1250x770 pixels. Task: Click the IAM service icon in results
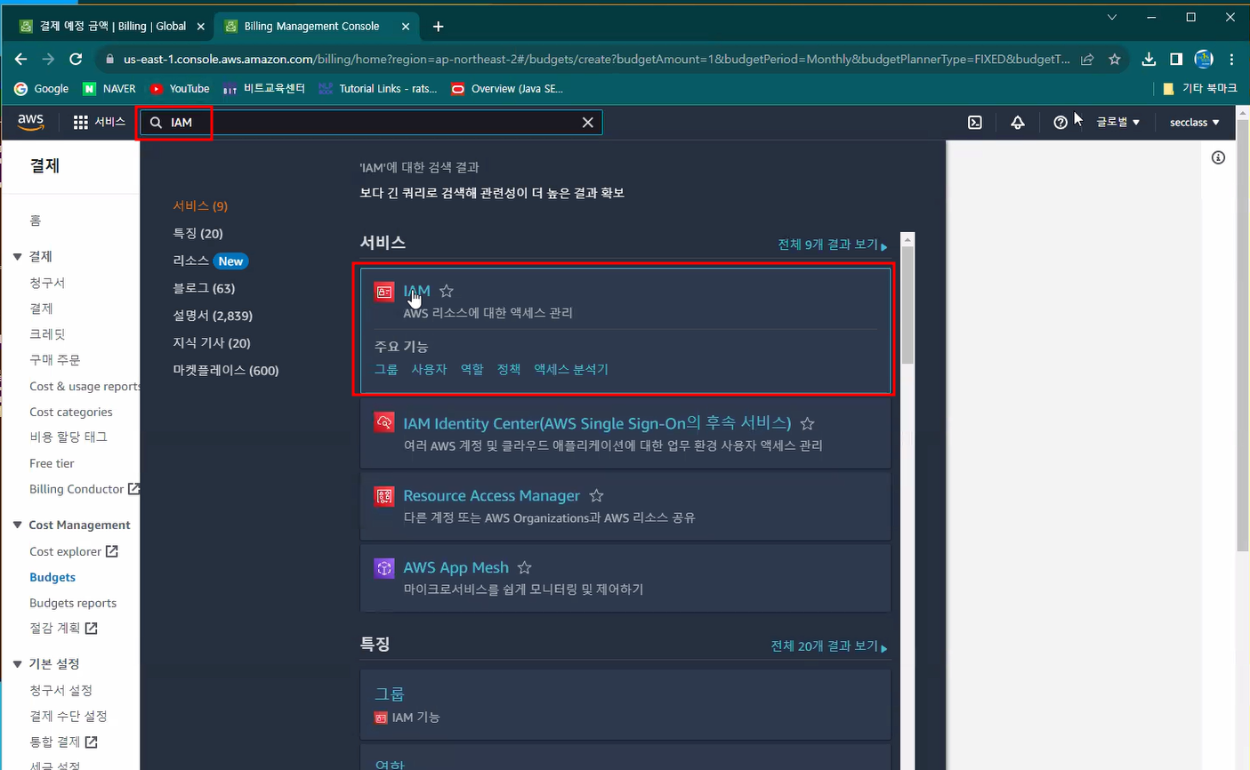point(384,292)
